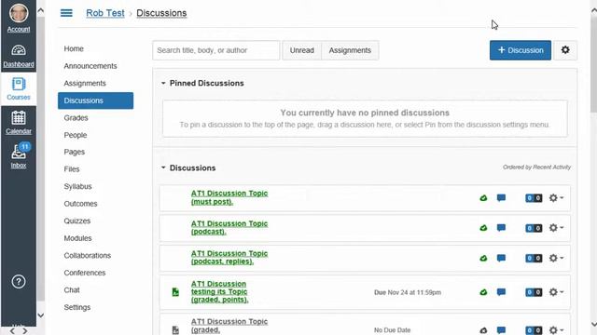Open AT1 Discussion Topic (podcast)

[x=229, y=227]
